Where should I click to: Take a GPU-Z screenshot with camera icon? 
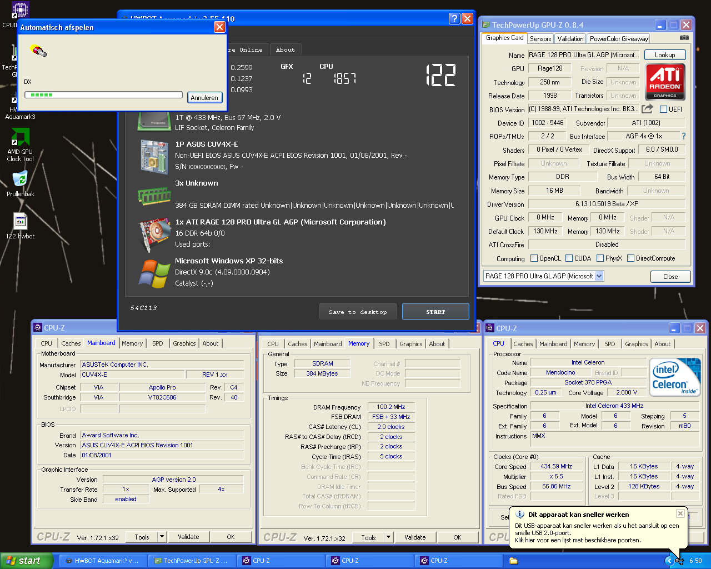pos(684,37)
